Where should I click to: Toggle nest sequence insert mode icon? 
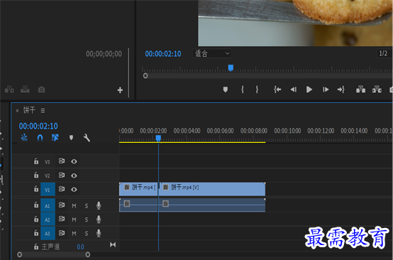coord(24,138)
